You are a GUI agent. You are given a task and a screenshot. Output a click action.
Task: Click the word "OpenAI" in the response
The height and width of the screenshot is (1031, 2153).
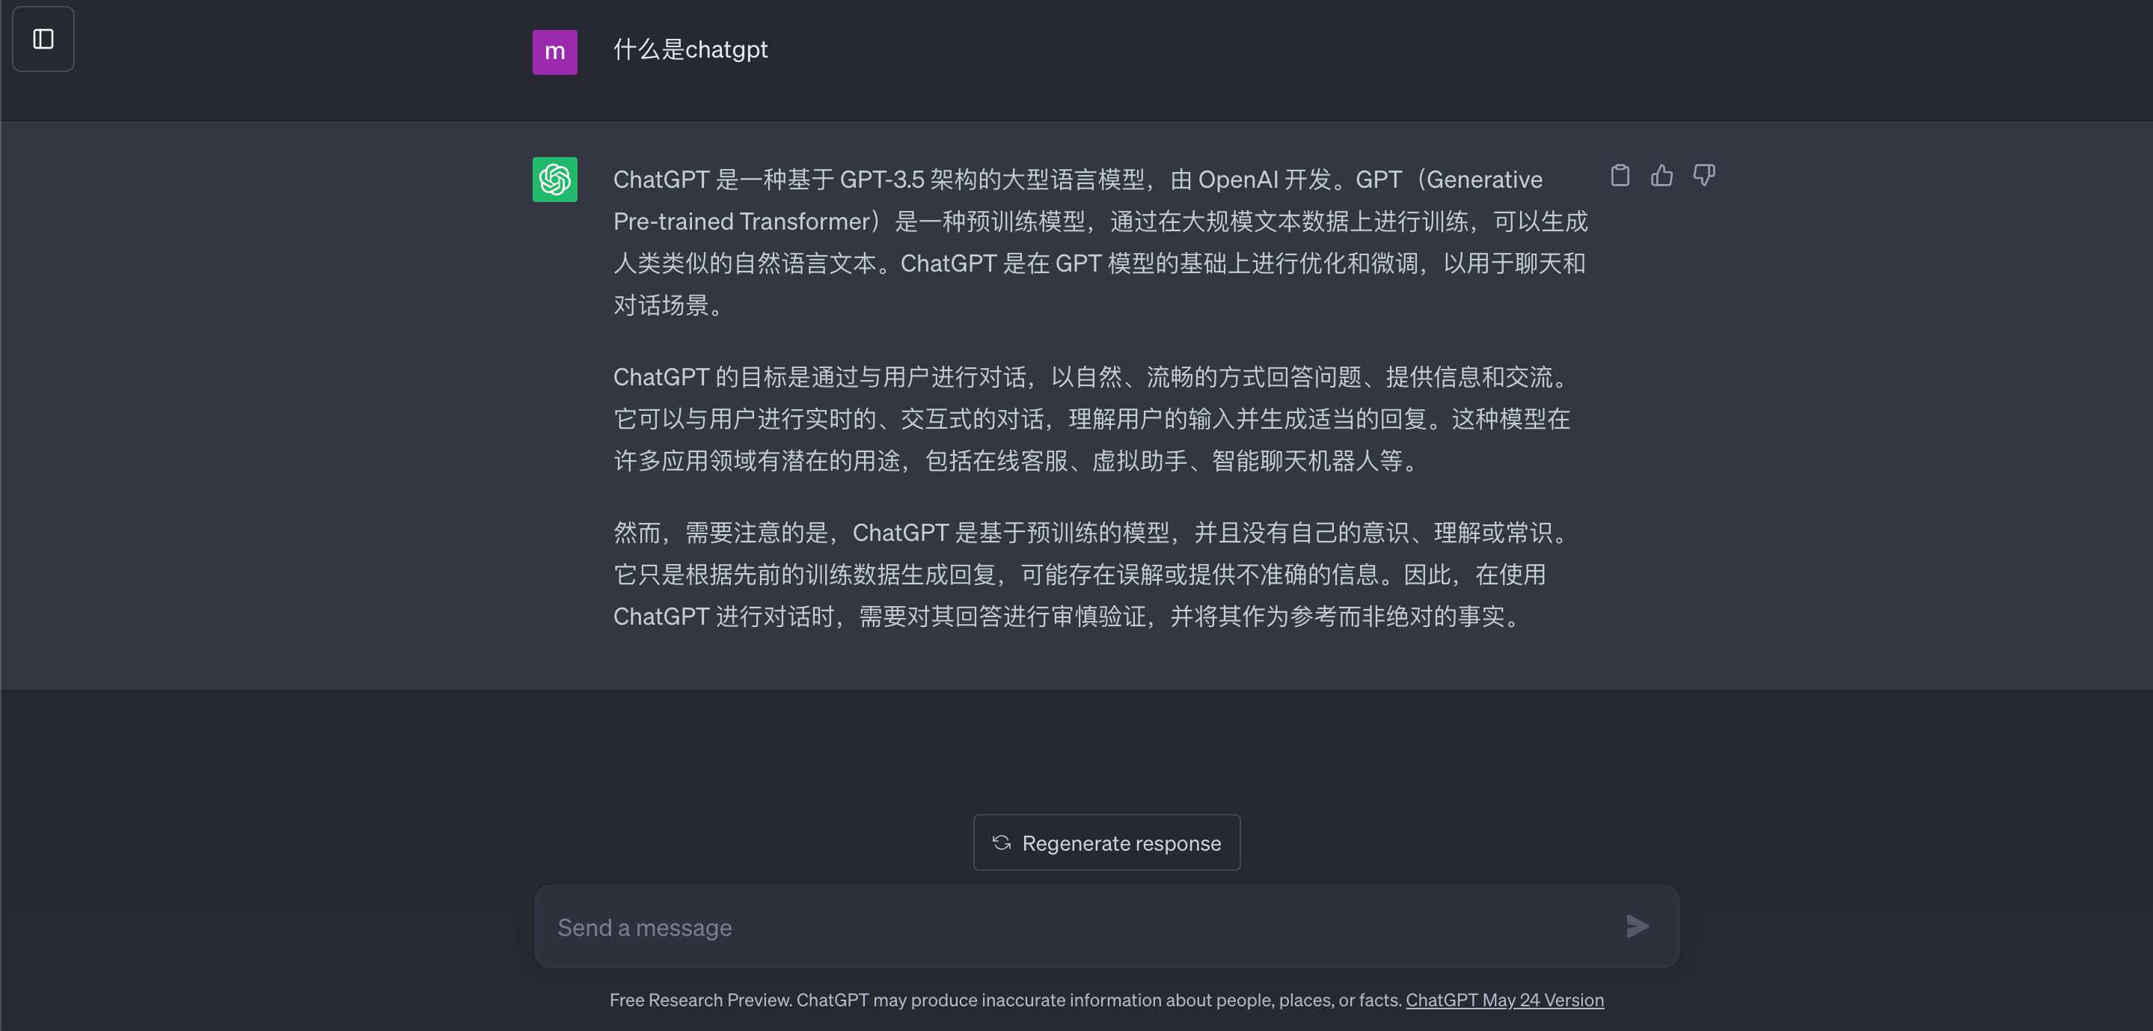click(1238, 180)
